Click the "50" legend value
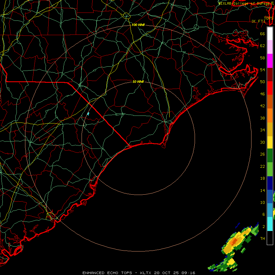 [262, 82]
